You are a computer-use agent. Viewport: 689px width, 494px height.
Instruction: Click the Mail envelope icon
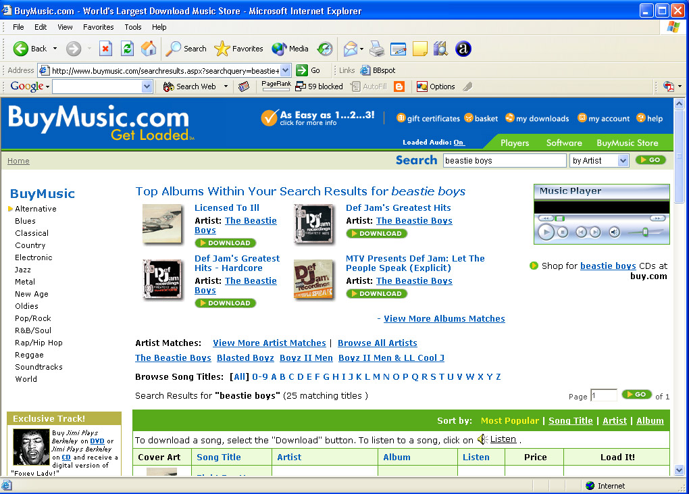(350, 49)
